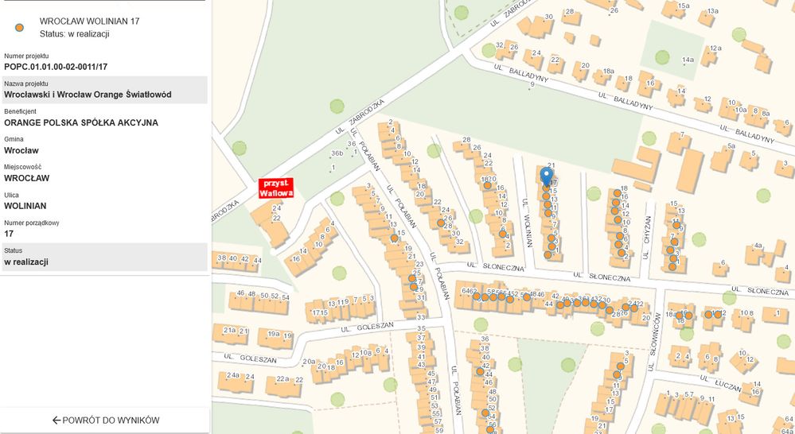Click the Status w realizacji row
This screenshot has width=795, height=434.
coord(104,257)
